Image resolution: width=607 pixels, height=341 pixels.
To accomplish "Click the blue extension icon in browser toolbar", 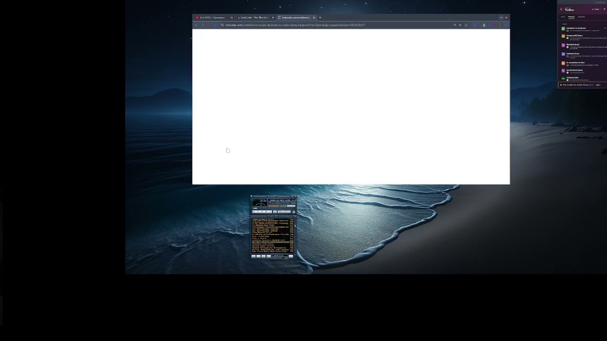I will point(475,25).
